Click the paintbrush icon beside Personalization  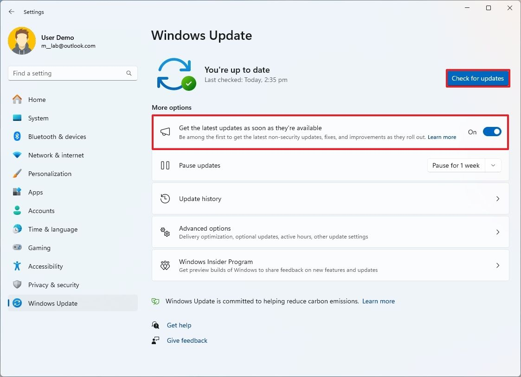(17, 173)
